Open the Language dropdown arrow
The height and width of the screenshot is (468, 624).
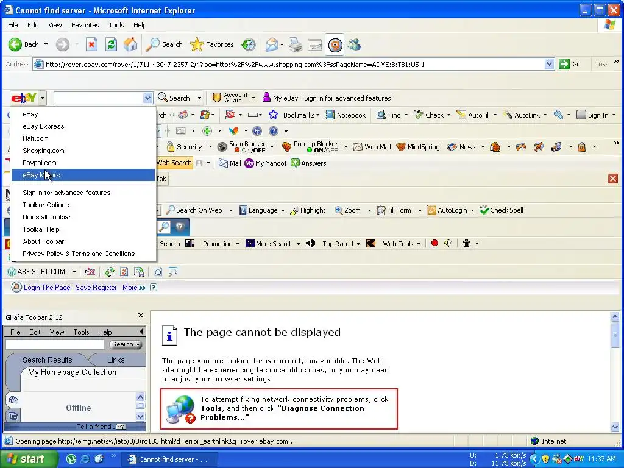[283, 210]
